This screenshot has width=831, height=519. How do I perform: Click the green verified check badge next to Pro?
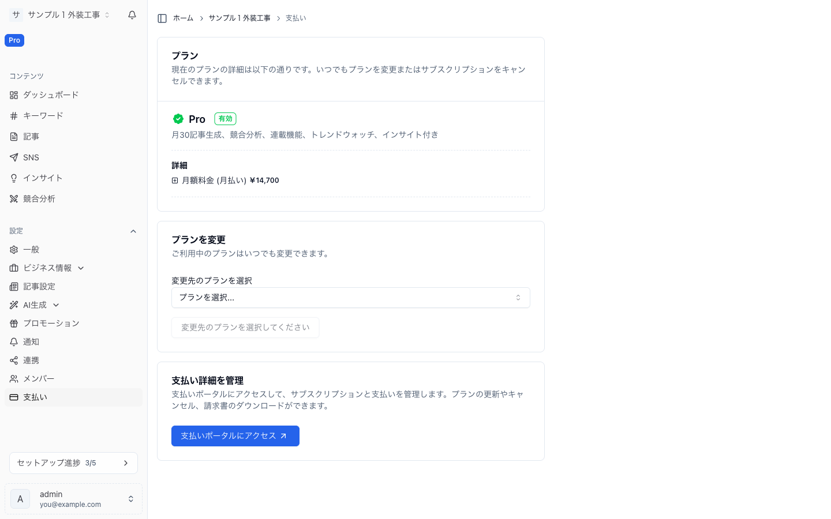pos(178,119)
